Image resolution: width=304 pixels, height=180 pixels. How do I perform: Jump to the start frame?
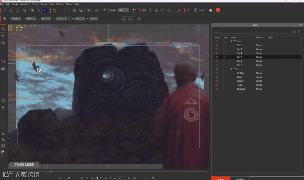click(92, 178)
